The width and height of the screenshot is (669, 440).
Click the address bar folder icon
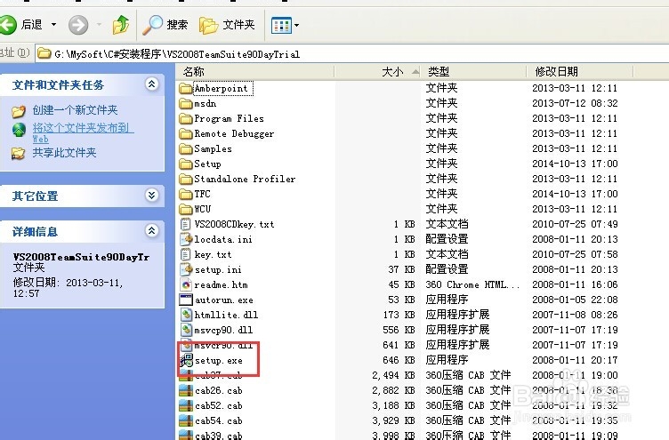point(44,53)
